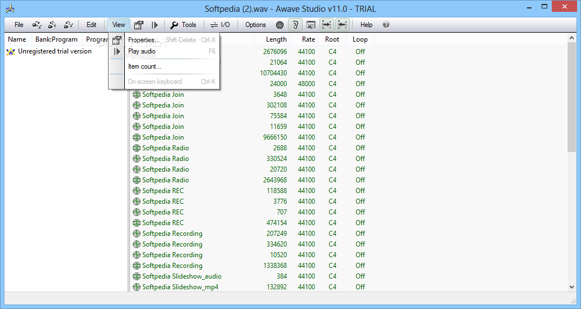The width and height of the screenshot is (581, 309).
Task: Click Play icon inside the View menu
Action: click(117, 52)
